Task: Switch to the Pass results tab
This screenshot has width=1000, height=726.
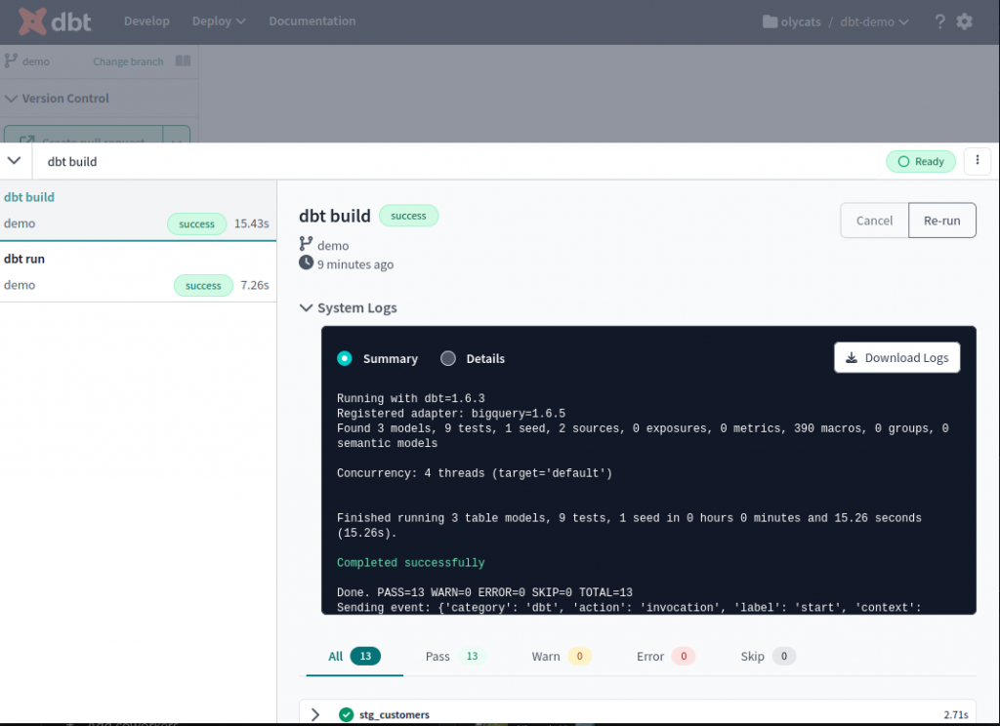Action: click(455, 656)
